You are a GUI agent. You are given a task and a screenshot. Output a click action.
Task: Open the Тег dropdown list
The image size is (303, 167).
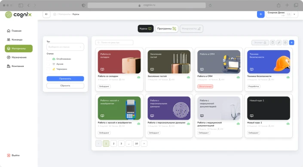click(65, 47)
